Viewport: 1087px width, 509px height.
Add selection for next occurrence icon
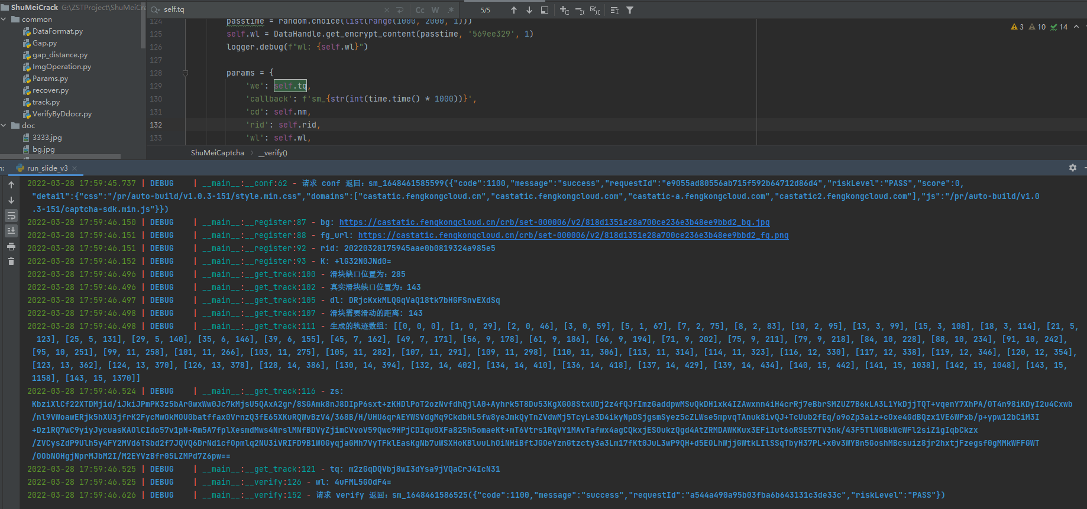(x=564, y=10)
